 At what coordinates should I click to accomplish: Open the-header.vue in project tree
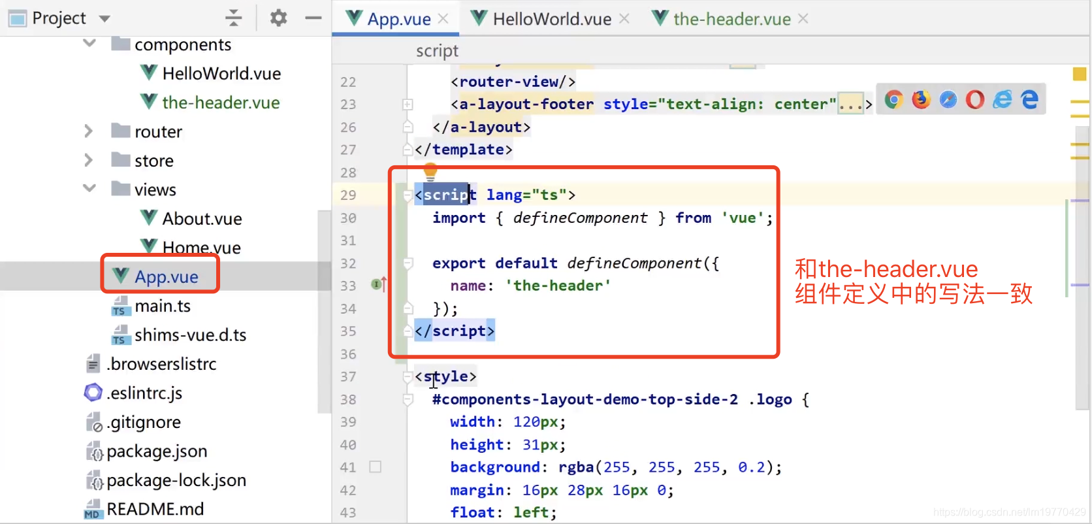tap(221, 103)
